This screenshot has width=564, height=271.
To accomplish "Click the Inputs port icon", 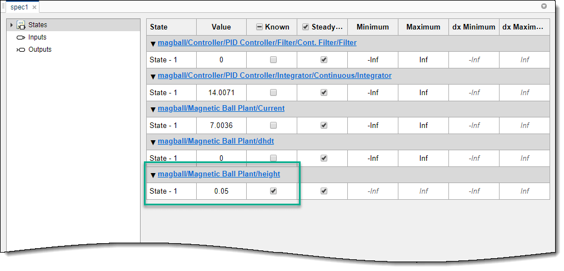I will [21, 37].
